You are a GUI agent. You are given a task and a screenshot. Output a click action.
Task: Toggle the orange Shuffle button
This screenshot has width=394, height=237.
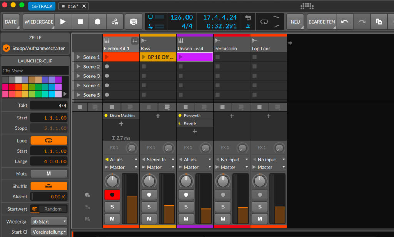tap(49, 186)
